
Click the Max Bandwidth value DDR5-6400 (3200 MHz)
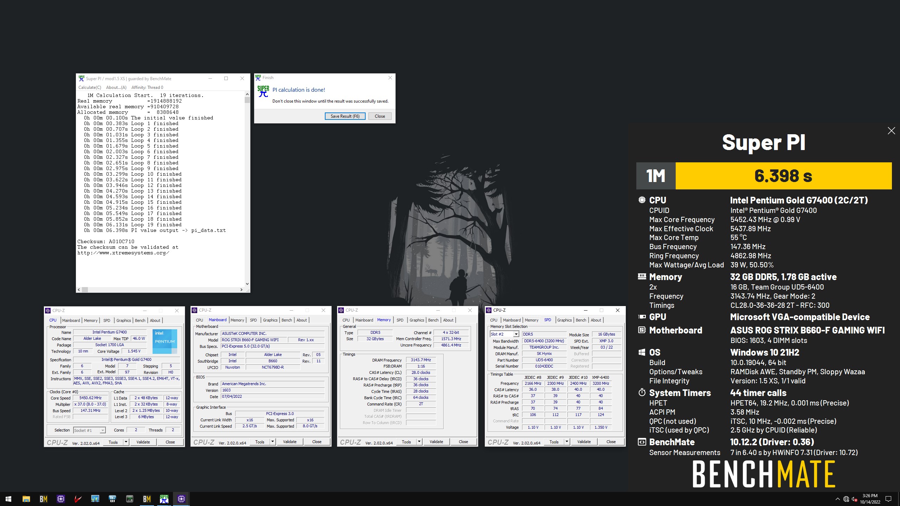[544, 341]
